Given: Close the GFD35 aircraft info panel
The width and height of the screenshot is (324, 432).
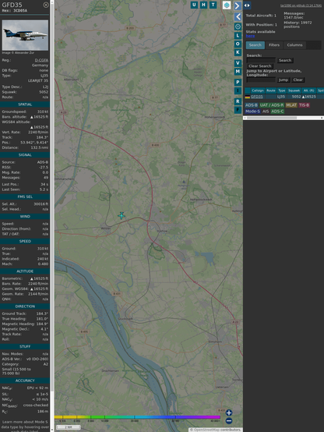Looking at the screenshot, I should tap(46, 5).
